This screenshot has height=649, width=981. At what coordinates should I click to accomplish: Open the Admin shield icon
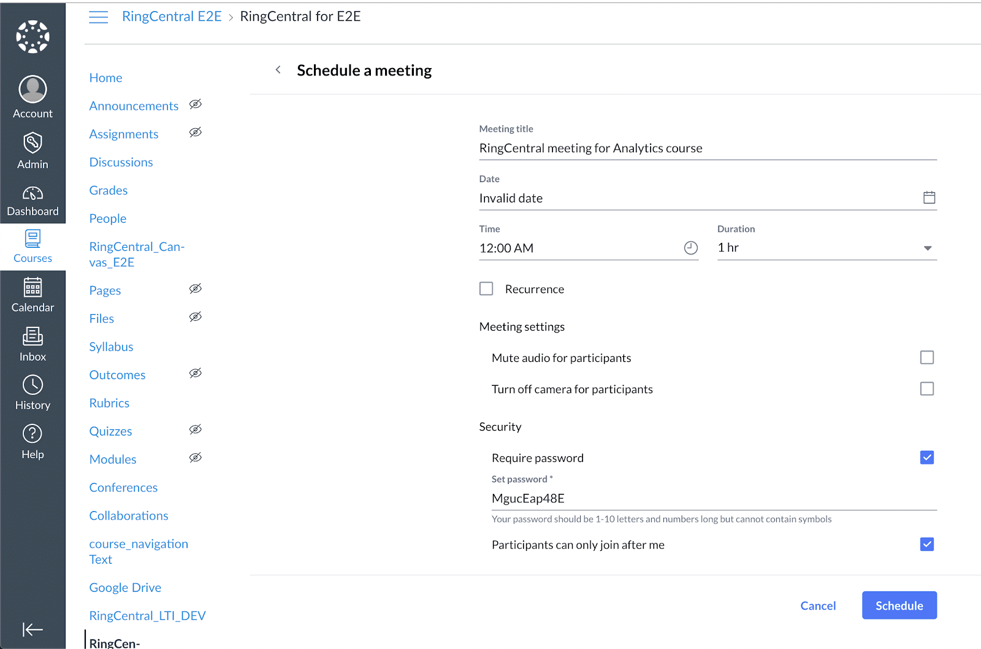tap(32, 143)
